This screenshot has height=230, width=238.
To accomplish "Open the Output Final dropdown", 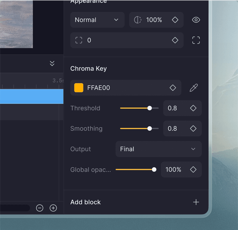I will (158, 149).
